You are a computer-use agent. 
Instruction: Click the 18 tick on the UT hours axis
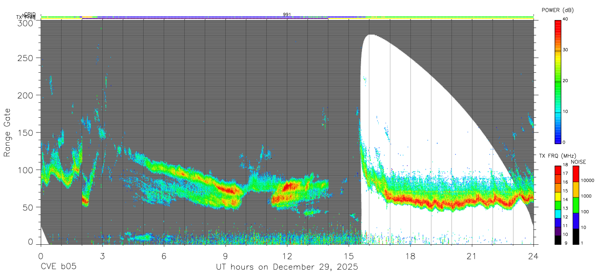point(410,256)
